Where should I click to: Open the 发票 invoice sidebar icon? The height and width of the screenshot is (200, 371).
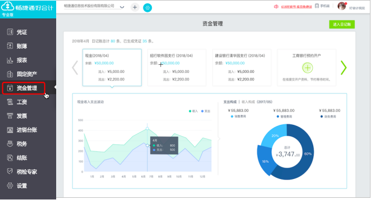tap(10, 116)
